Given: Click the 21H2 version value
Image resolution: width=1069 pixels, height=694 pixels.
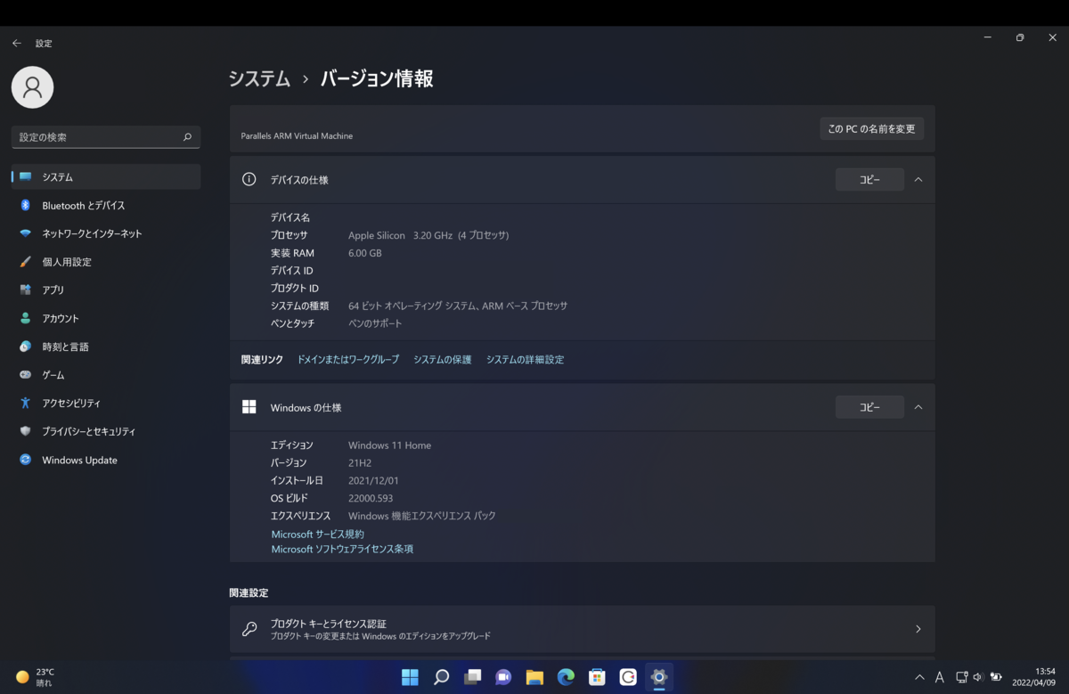Looking at the screenshot, I should pos(360,463).
